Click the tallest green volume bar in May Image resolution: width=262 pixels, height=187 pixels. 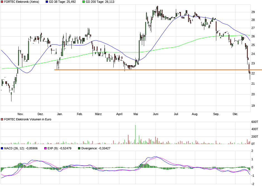click(x=135, y=134)
